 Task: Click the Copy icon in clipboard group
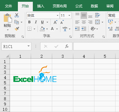coord(16,22)
